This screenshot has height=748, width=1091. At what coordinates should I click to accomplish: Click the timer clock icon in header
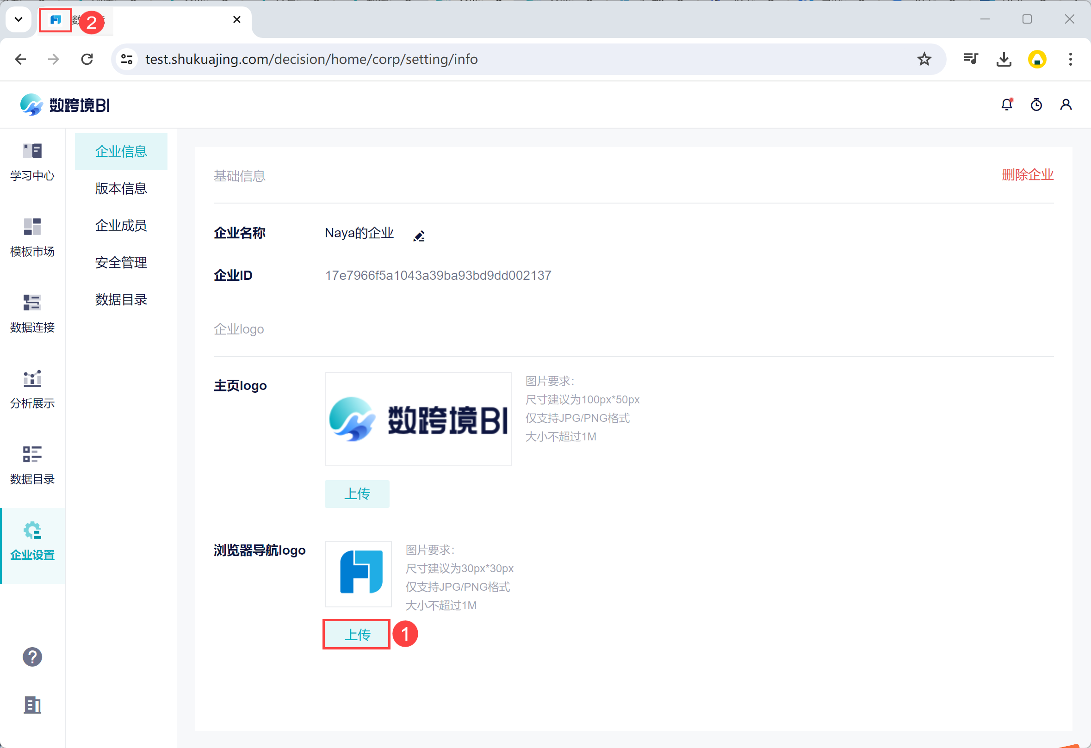tap(1036, 104)
